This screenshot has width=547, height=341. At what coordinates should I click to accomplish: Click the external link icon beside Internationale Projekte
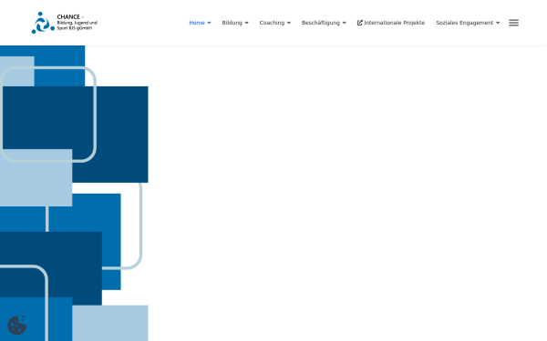(x=360, y=23)
